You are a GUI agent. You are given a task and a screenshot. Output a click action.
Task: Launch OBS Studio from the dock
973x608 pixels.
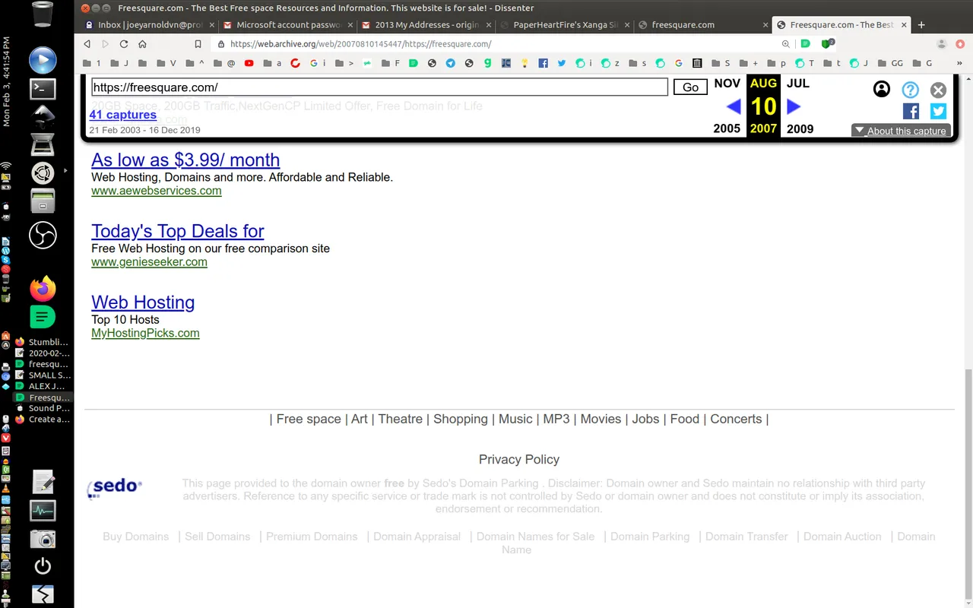pos(43,235)
